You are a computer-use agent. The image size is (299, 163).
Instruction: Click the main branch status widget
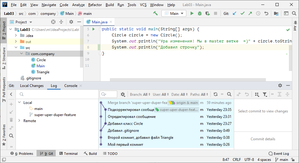[x=282, y=160]
